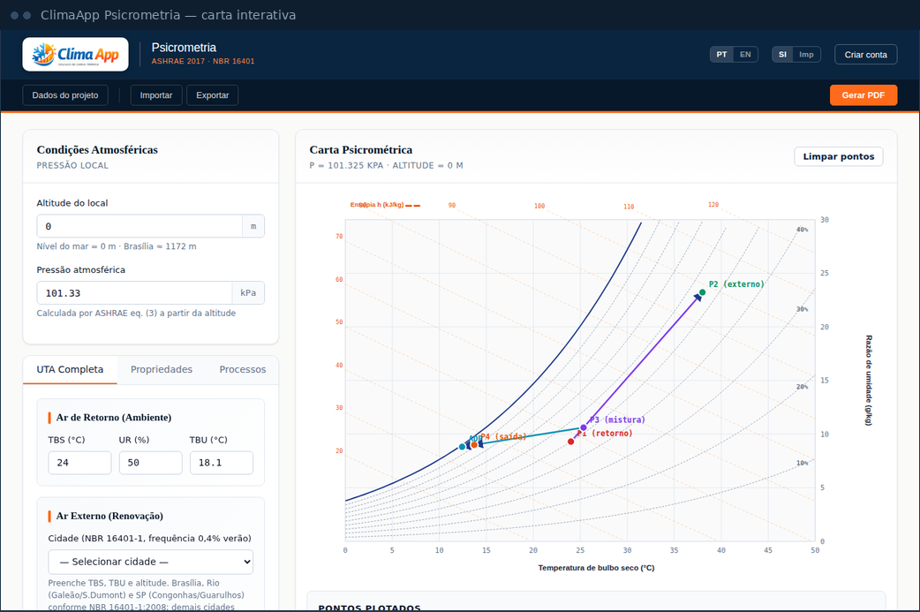Image resolution: width=920 pixels, height=612 pixels.
Task: Click 'Razão de umidade (g/kg)' axis label
Action: 869,381
